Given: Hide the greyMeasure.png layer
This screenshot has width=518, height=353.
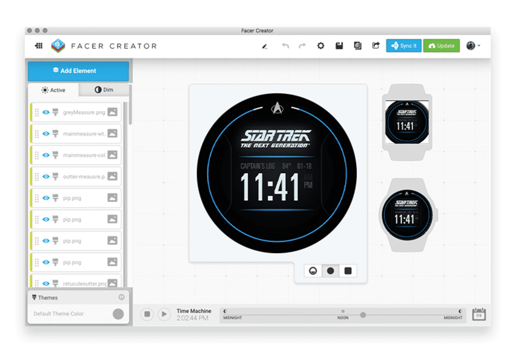Looking at the screenshot, I should [46, 112].
